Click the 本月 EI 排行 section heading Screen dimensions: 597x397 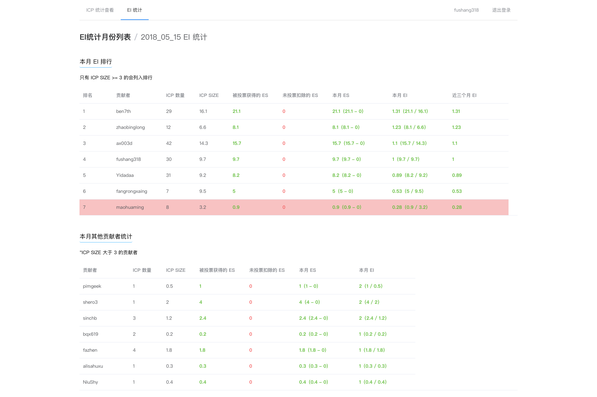95,62
